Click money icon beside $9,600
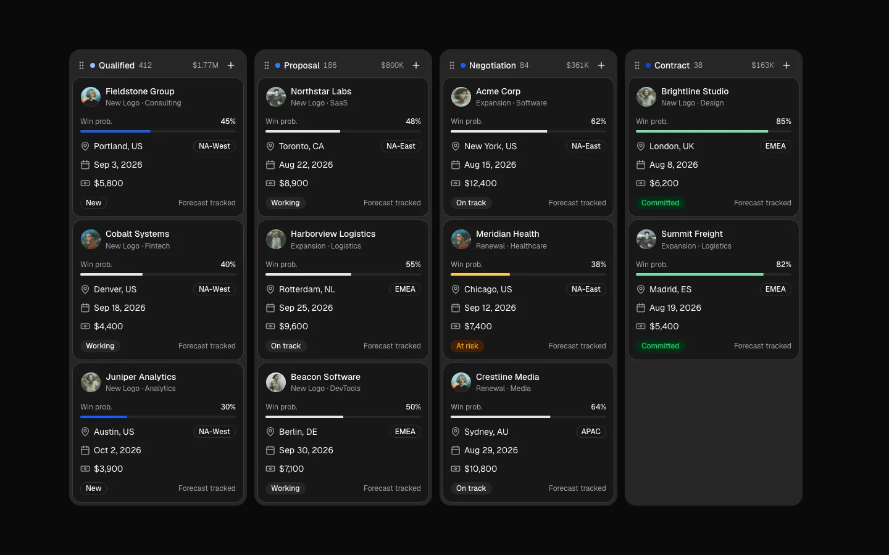 point(270,326)
